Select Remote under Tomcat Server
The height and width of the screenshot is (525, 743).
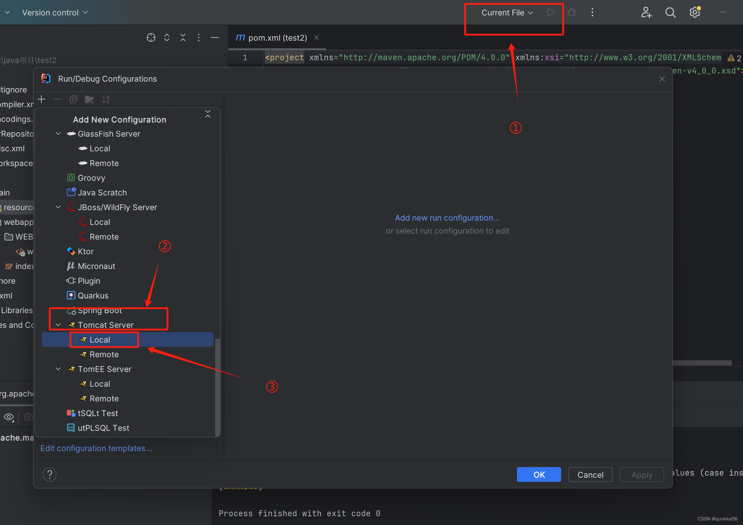click(x=104, y=354)
